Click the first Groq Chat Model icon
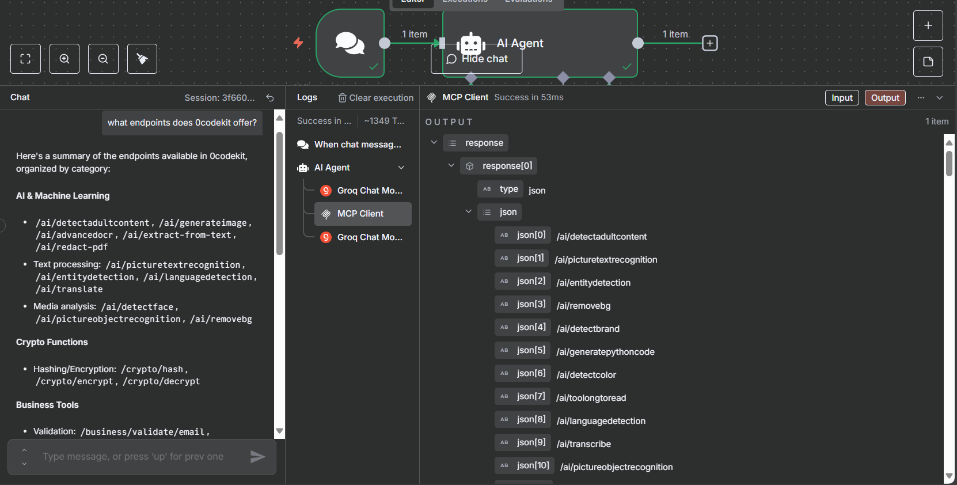 click(x=326, y=191)
